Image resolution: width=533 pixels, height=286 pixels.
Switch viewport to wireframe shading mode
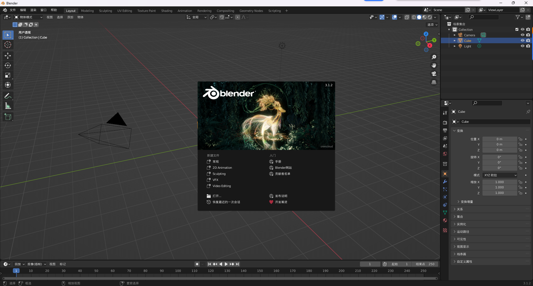point(414,17)
